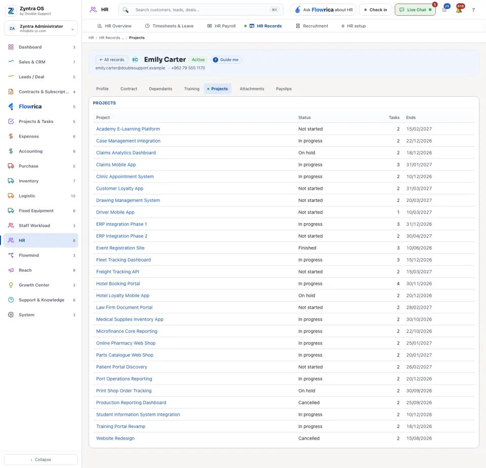
Task: Click the Leads / Deal icon
Action: pos(11,77)
